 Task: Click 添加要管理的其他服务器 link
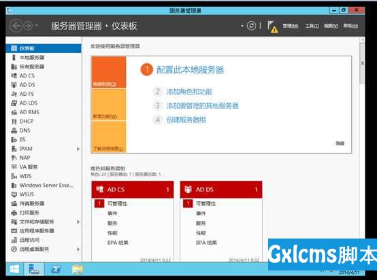click(202, 105)
